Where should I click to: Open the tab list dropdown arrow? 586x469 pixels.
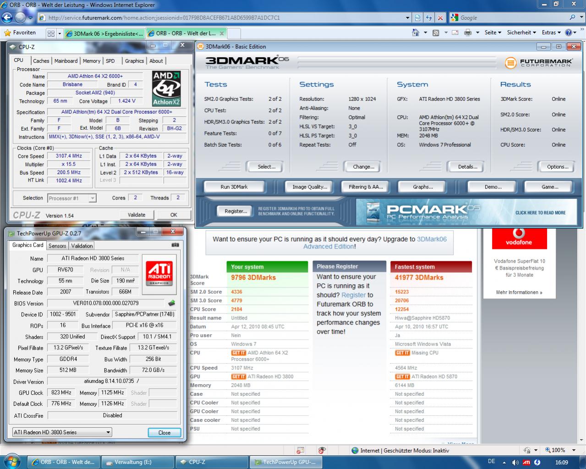coord(60,33)
